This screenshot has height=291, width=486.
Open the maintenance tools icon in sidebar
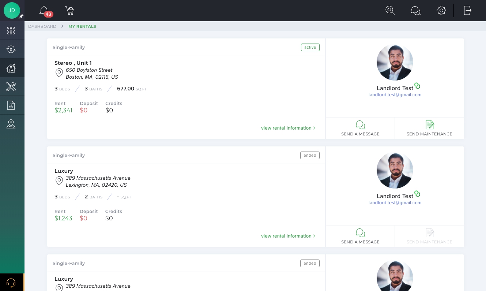point(11,87)
